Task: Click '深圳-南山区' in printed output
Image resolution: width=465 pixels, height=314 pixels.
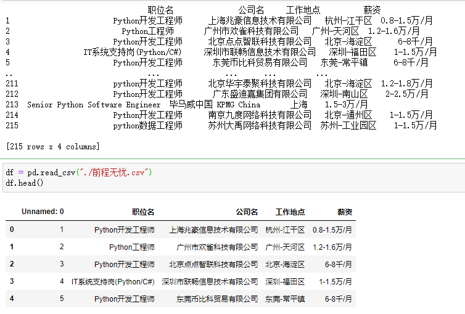Action: [x=344, y=94]
